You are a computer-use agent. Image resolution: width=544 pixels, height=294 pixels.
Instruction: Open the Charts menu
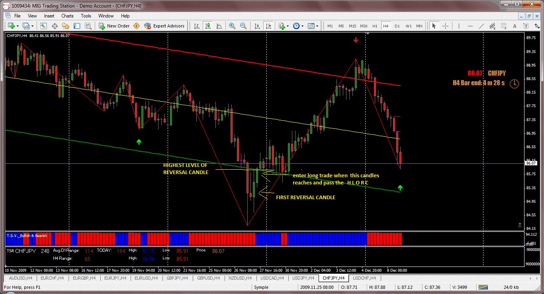click(x=67, y=16)
